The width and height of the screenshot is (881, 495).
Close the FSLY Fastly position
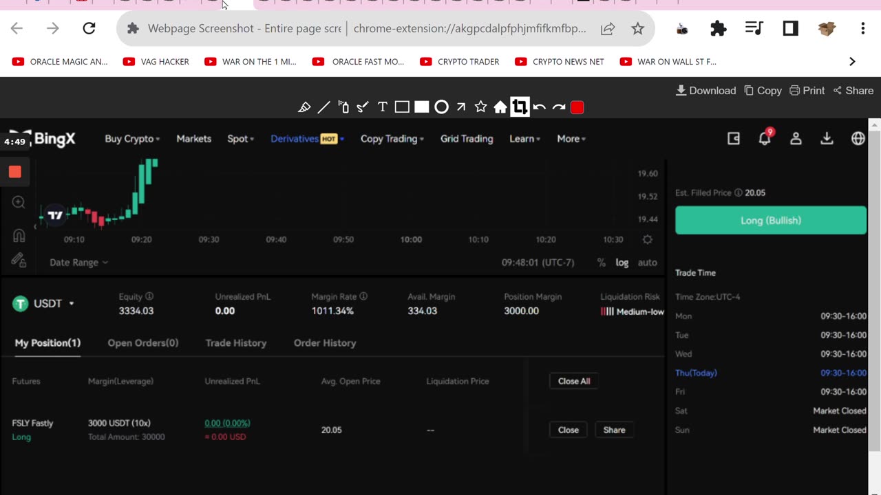(569, 430)
